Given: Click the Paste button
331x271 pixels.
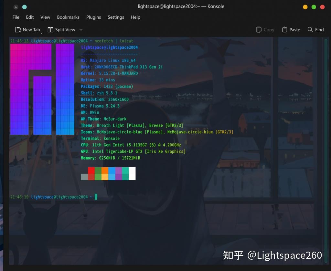Looking at the screenshot, I should pos(291,29).
